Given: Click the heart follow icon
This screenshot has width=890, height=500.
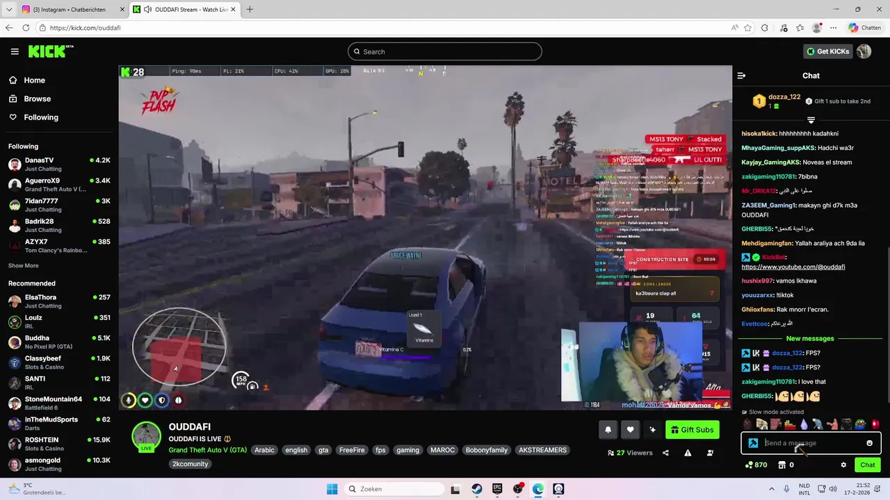Looking at the screenshot, I should click(630, 430).
